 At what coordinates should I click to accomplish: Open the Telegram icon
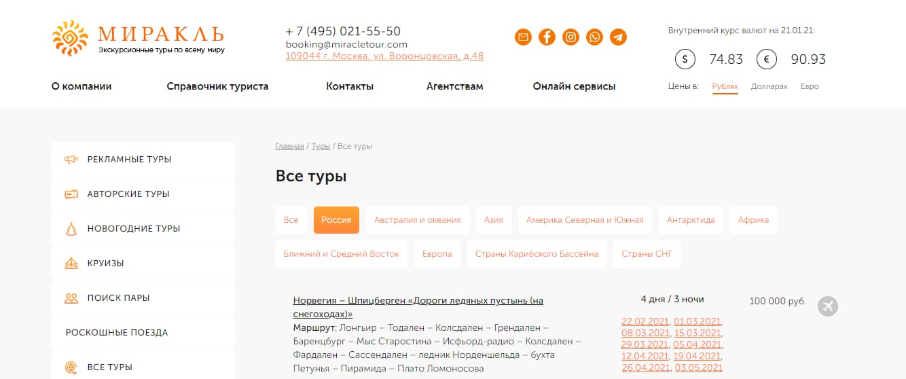pos(618,37)
